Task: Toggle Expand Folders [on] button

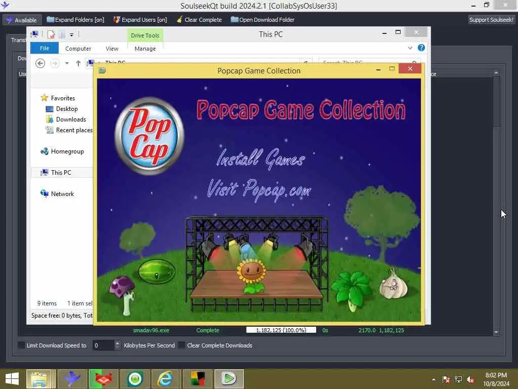Action: point(75,20)
